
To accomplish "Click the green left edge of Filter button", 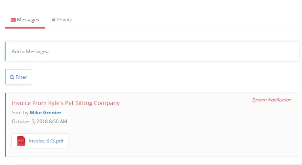I will (5, 77).
